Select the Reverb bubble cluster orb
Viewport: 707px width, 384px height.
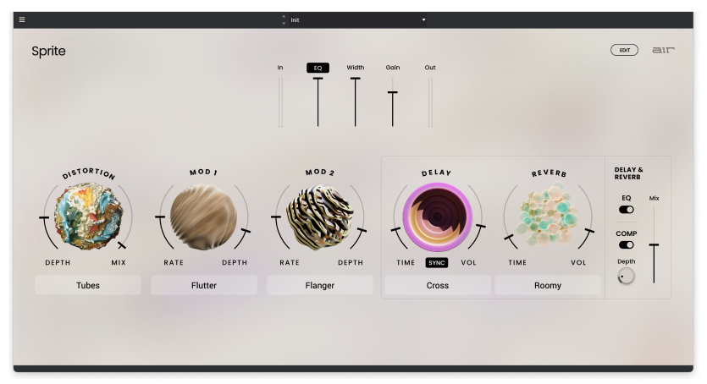point(549,215)
